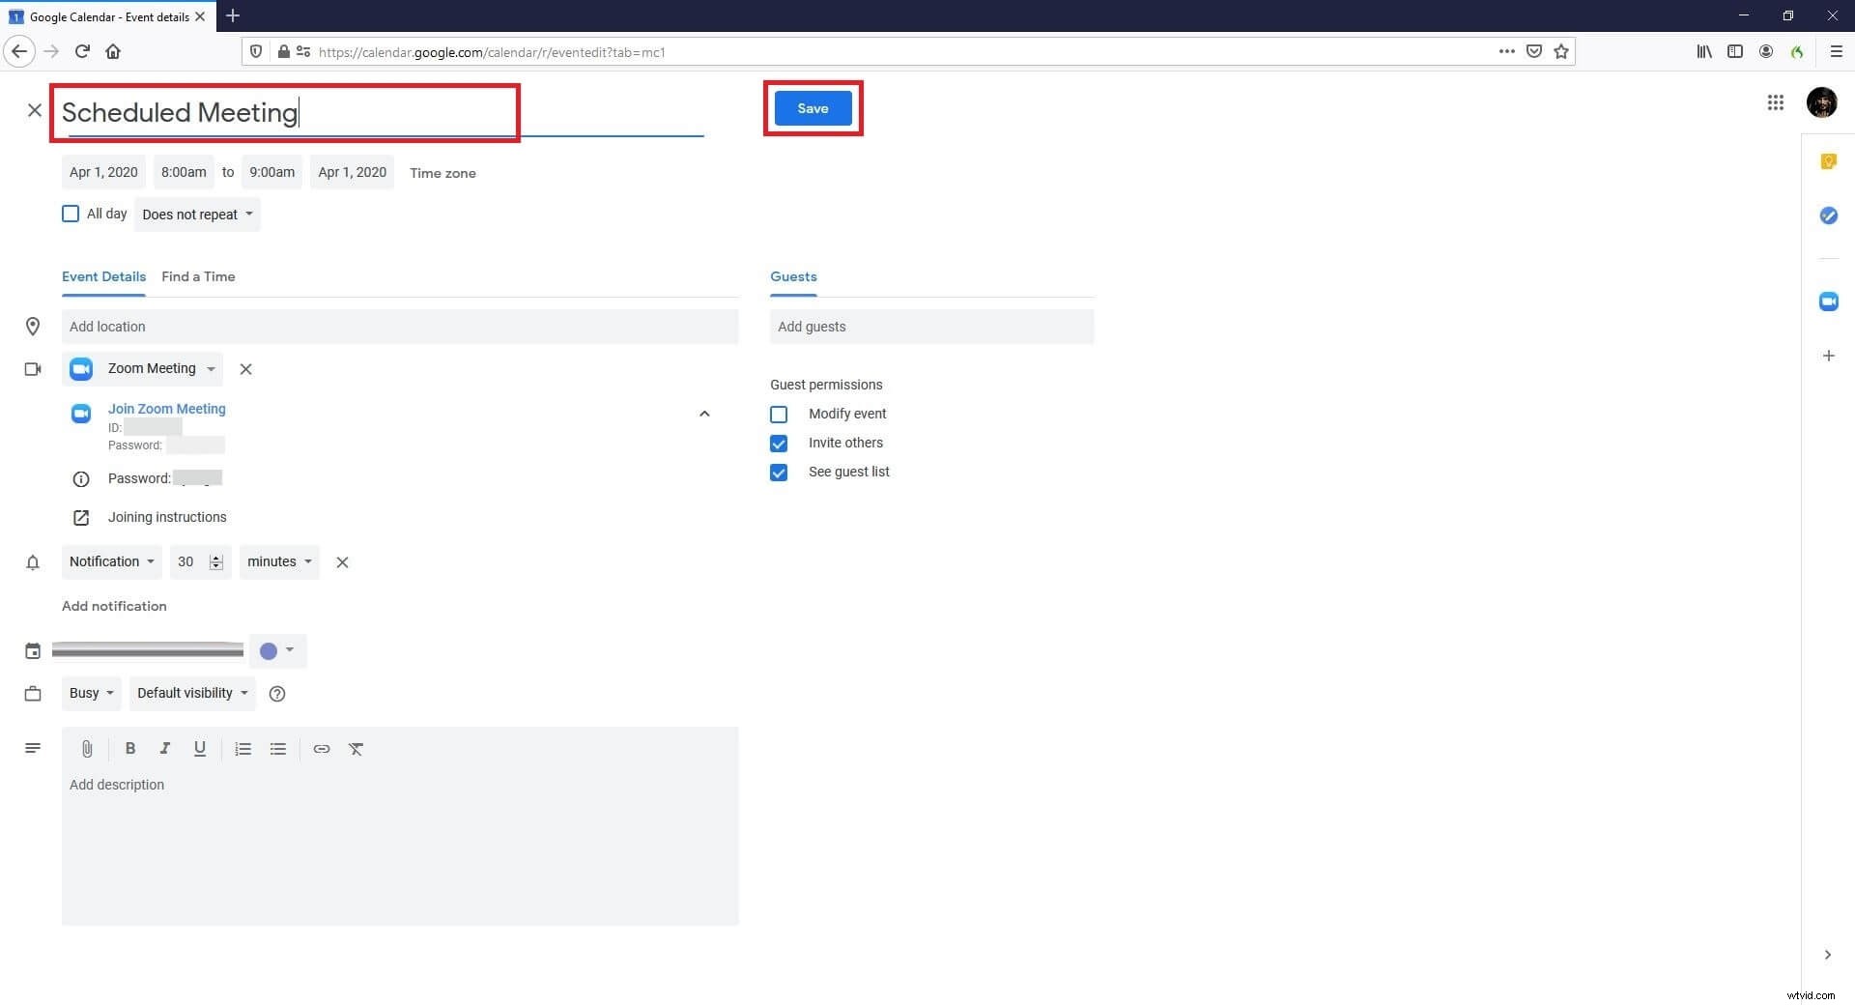Screen dimensions: 1855x1005
Task: Open the Google apps grid
Action: pyautogui.click(x=1775, y=102)
